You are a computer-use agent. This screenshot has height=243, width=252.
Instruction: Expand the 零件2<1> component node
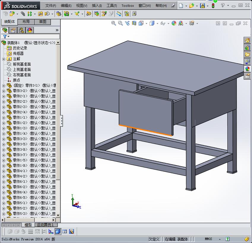point(4,96)
